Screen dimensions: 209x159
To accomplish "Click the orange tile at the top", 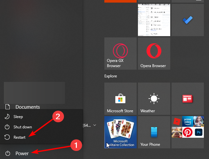I will tap(120, 1).
